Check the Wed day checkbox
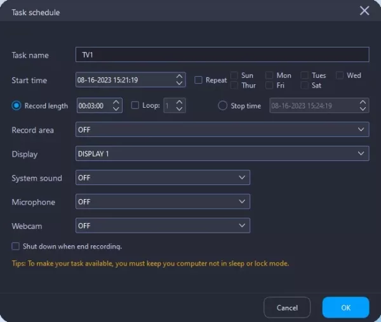This screenshot has width=381, height=322. click(340, 75)
